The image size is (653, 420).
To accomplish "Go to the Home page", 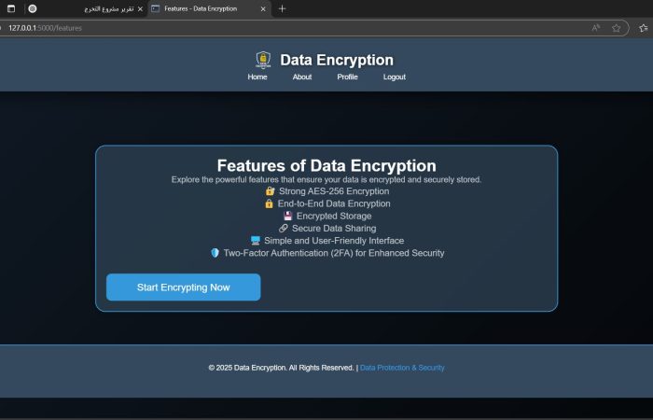I will [x=257, y=77].
